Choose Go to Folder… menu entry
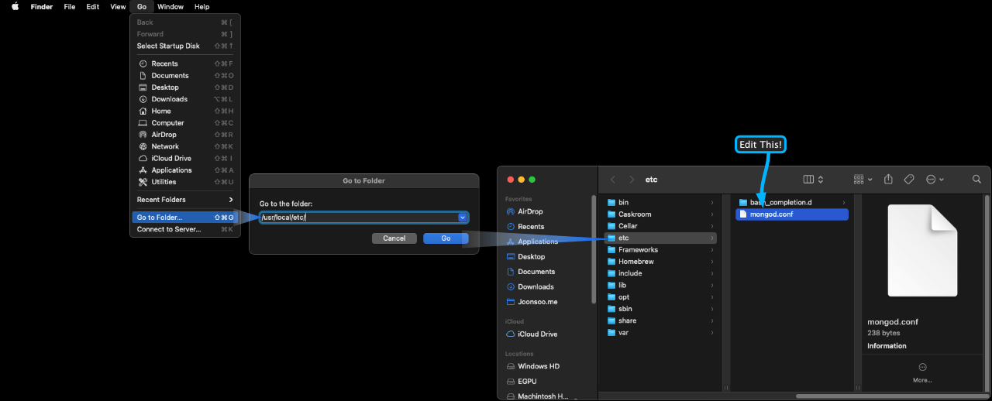 [x=185, y=218]
